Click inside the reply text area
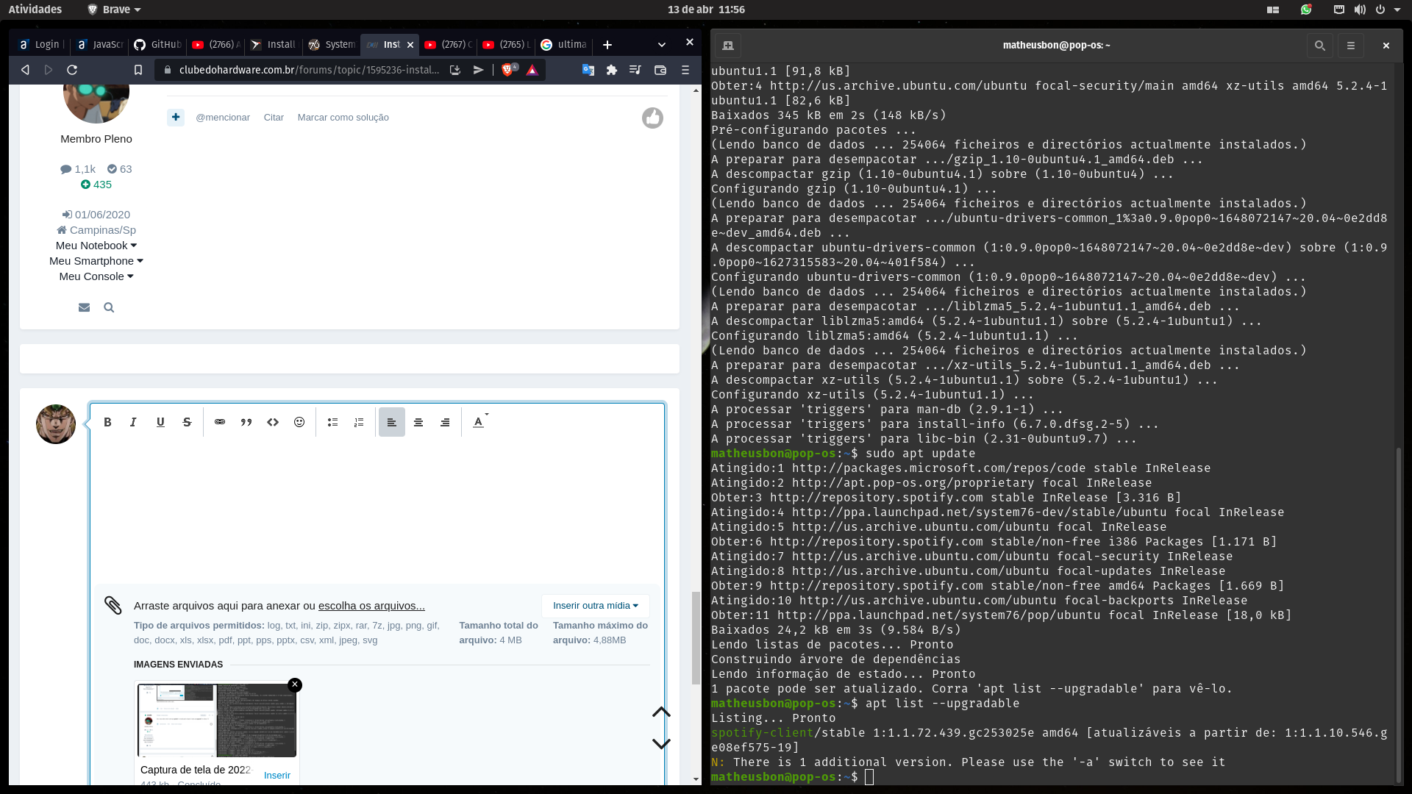 pyautogui.click(x=377, y=511)
